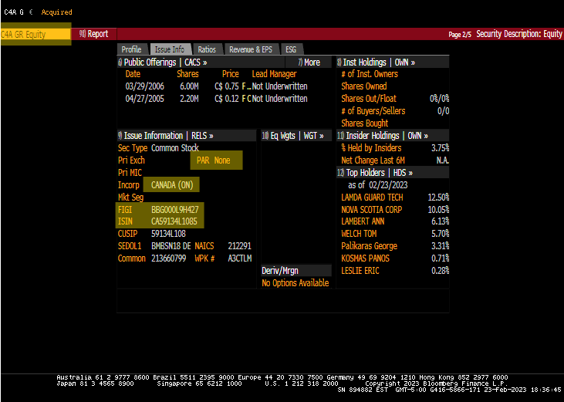Click the as of 02/23/2023 date
Viewport: 564px width, 402px height.
378,185
